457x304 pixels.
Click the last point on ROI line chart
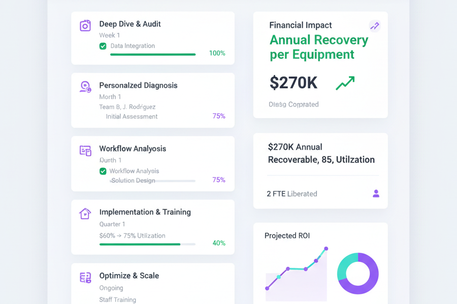326,249
